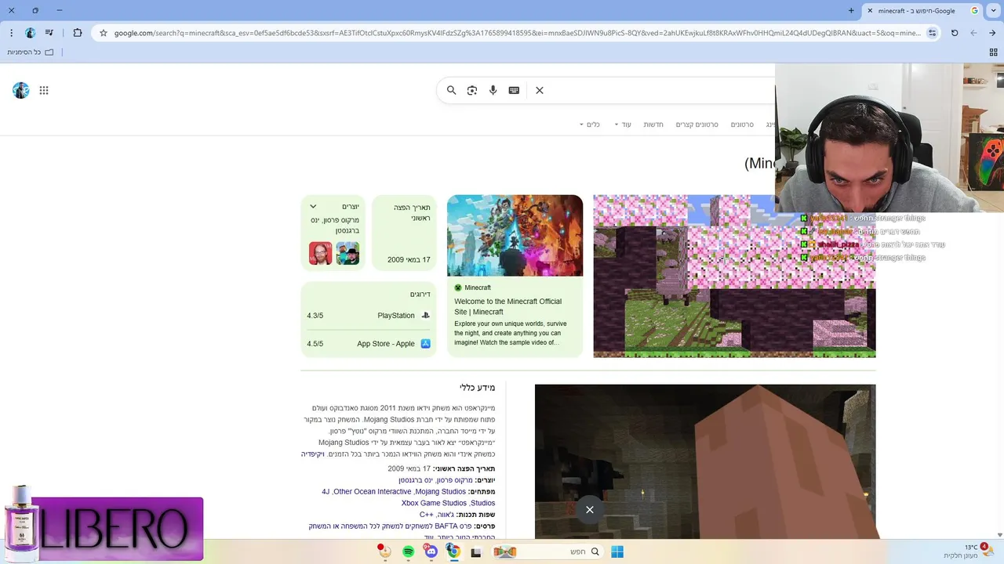The width and height of the screenshot is (1004, 564).
Task: Open Chrome from the taskbar
Action: (x=453, y=551)
